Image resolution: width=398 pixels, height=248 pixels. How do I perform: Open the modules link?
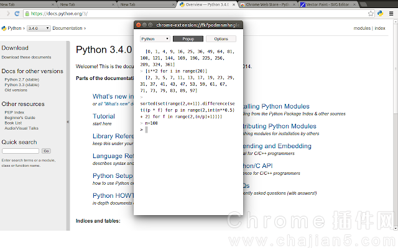point(362,28)
